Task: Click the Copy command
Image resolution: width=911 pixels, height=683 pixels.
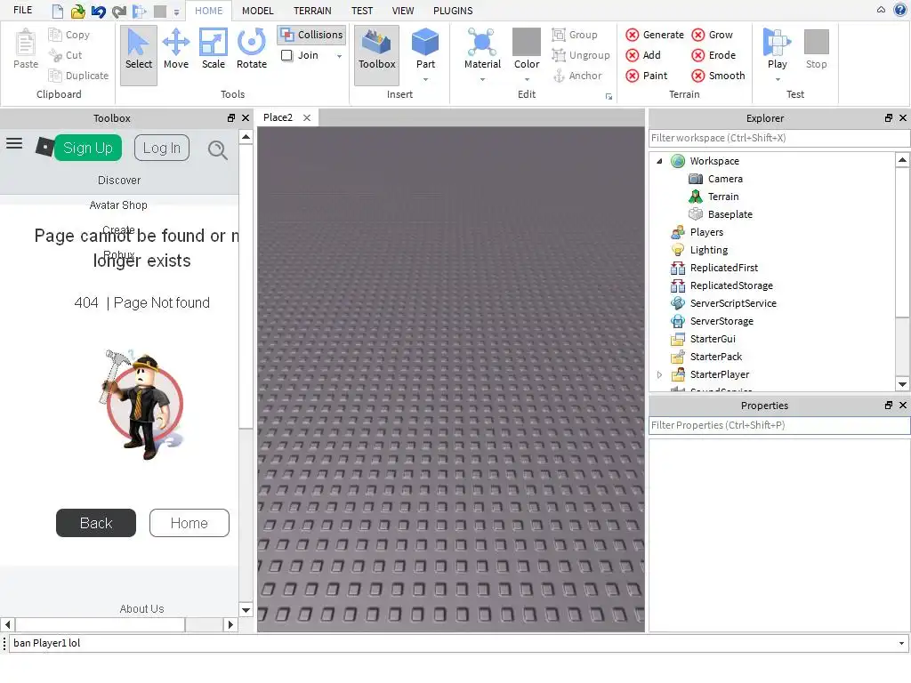Action: click(x=69, y=35)
